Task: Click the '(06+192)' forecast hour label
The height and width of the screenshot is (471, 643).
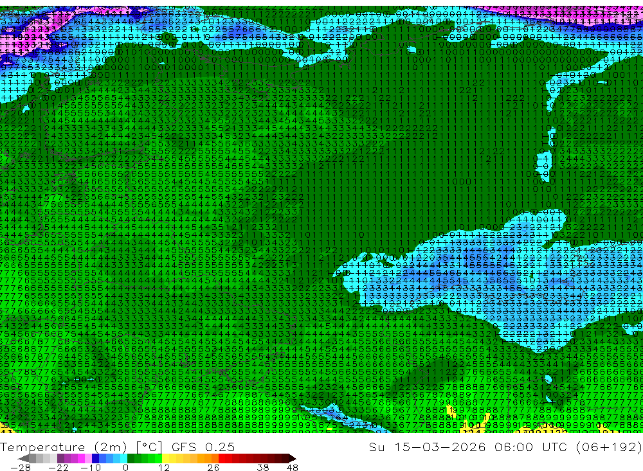Action: pyautogui.click(x=608, y=447)
